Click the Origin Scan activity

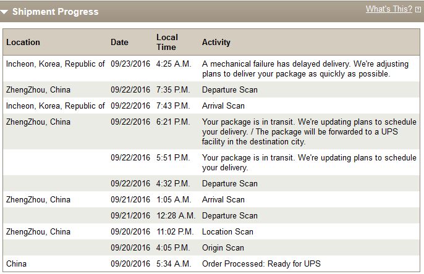(223, 248)
